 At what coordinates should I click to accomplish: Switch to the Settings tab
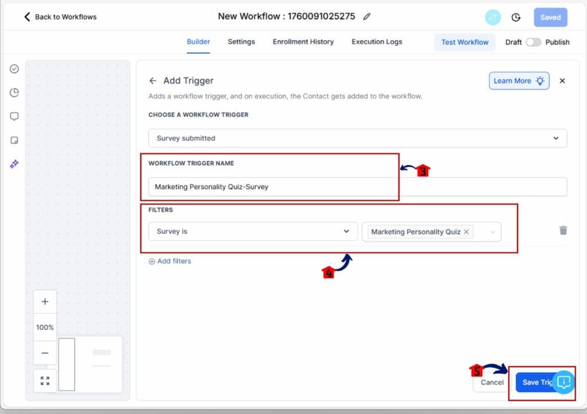(241, 42)
